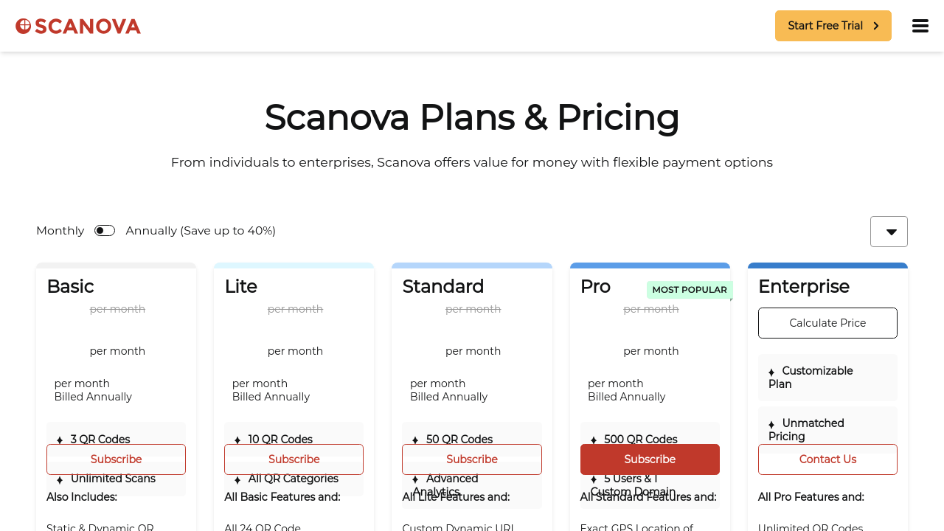Subscribe to the Basic plan
Viewport: 944px width, 531px height.
click(116, 459)
